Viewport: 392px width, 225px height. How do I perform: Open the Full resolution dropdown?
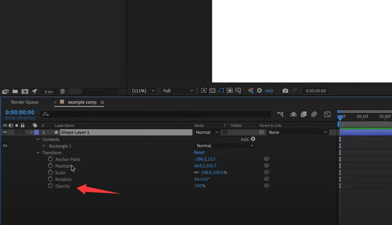(178, 91)
